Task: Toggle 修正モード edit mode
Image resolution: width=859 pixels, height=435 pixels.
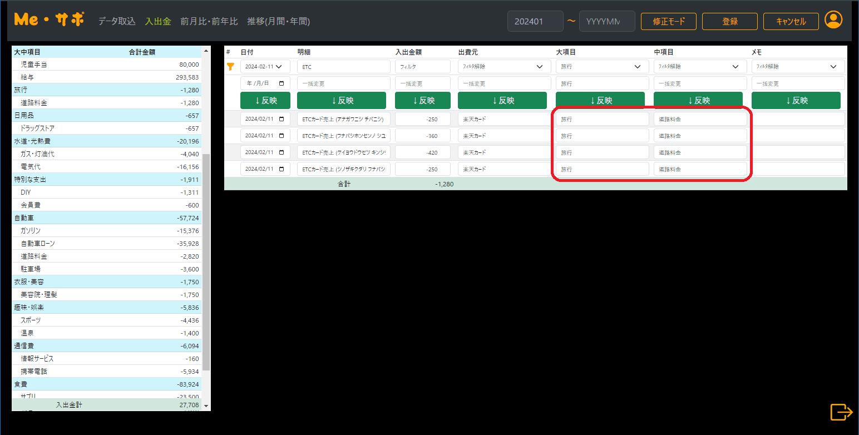Action: coord(668,22)
